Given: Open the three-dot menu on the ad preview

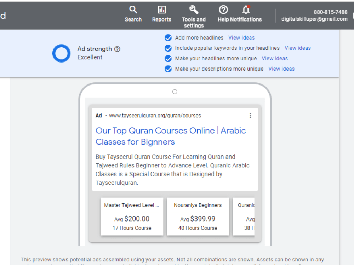Looking at the screenshot, I should 250,116.
